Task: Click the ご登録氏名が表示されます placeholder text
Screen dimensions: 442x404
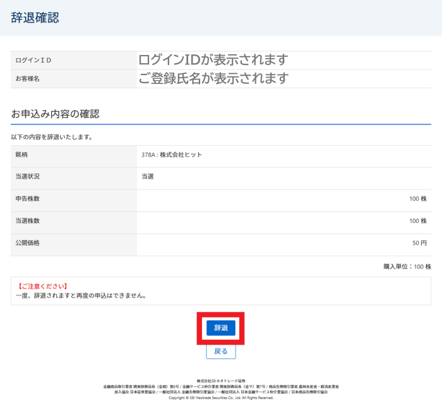Action: [213, 78]
